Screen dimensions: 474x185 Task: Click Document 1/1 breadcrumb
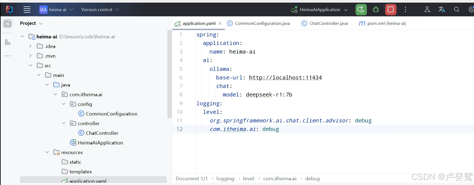pos(191,179)
